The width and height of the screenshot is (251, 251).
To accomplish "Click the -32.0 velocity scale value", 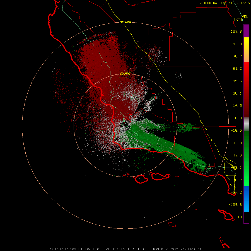I will click(x=236, y=143).
